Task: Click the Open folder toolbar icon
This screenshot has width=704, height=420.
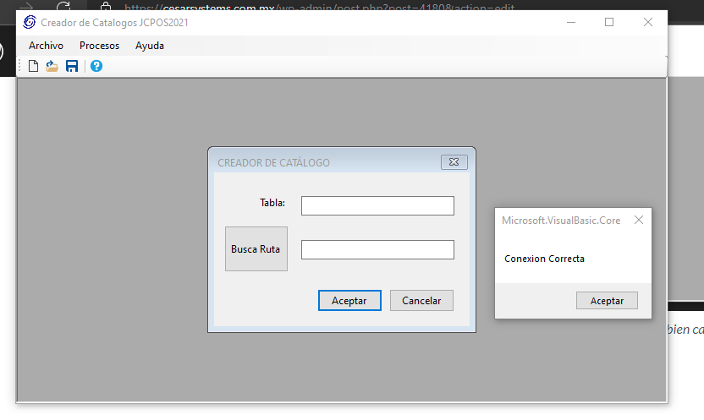Action: click(52, 66)
